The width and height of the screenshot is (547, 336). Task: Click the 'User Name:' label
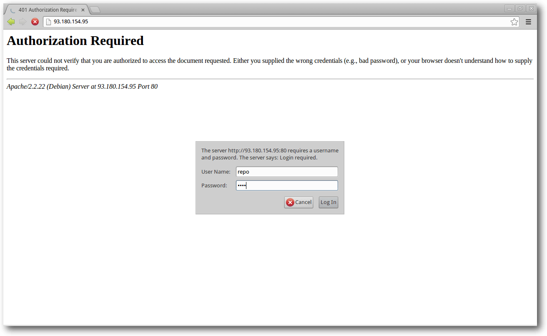(216, 172)
